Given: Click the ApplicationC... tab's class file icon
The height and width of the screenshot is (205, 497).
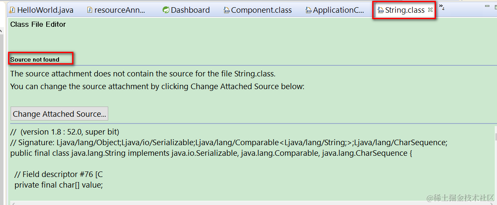Looking at the screenshot, I should coord(309,10).
